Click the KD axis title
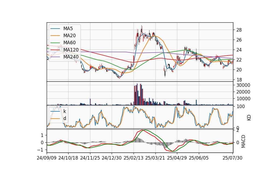The width and height of the screenshot is (259, 186). point(249,118)
